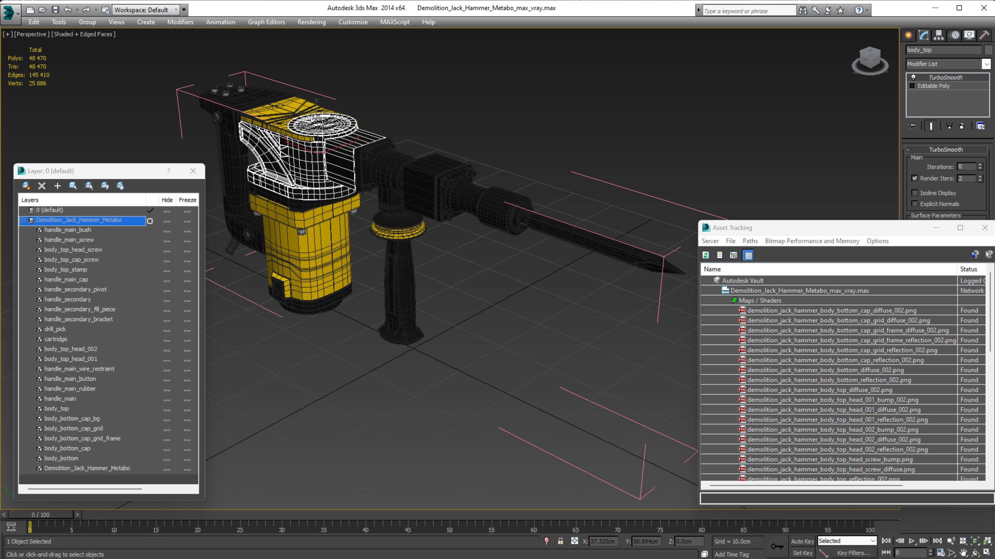Toggle Hide for body_top layer row
Image resolution: width=995 pixels, height=559 pixels.
(x=167, y=410)
